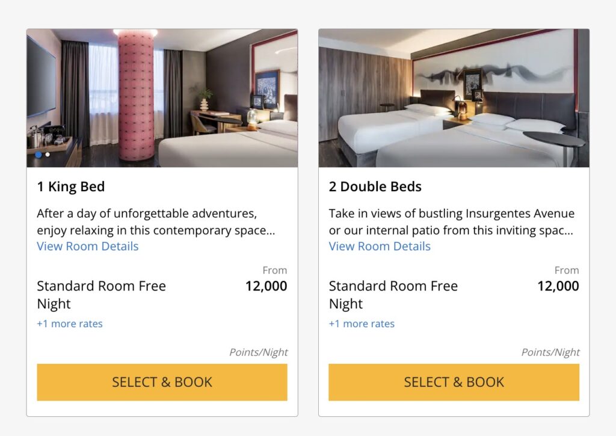
Task: Click Points/Night label on King Bed card
Action: coord(258,352)
